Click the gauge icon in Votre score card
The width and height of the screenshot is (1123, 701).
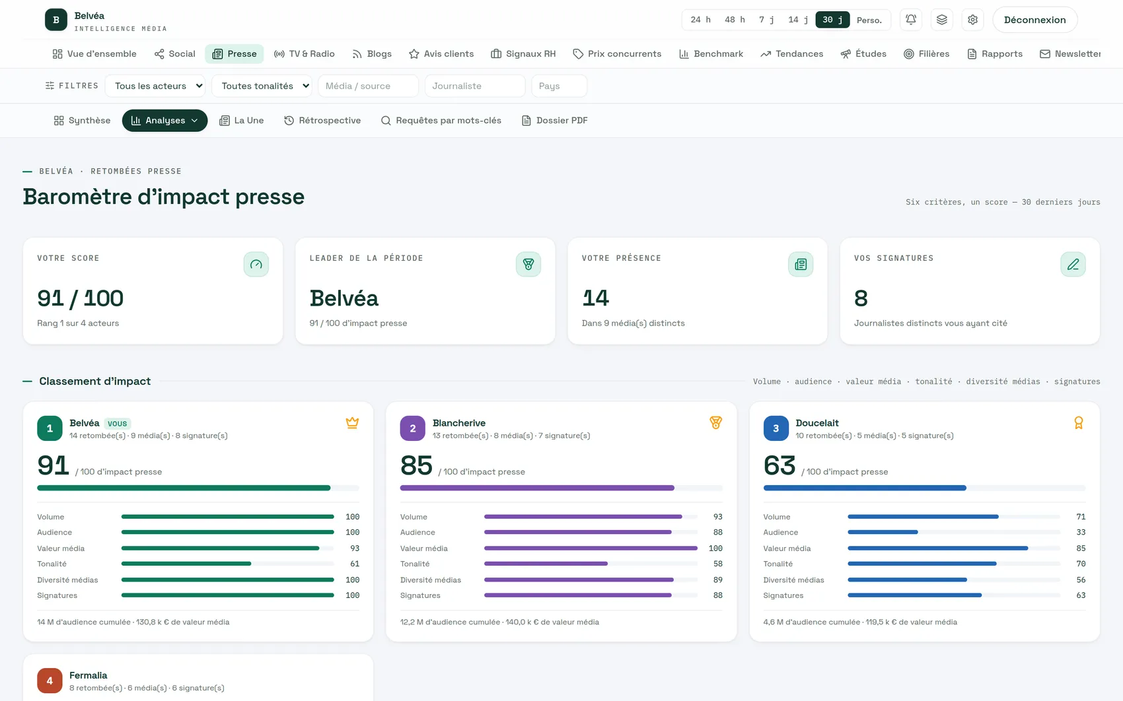[256, 265]
